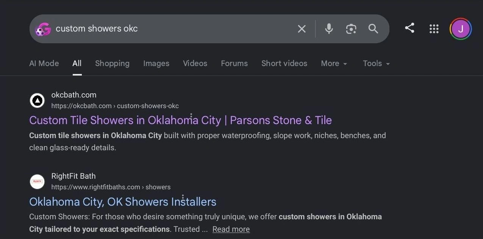Open three-dot options for RightFit Bath result
This screenshot has height=239, width=483.
click(183, 197)
